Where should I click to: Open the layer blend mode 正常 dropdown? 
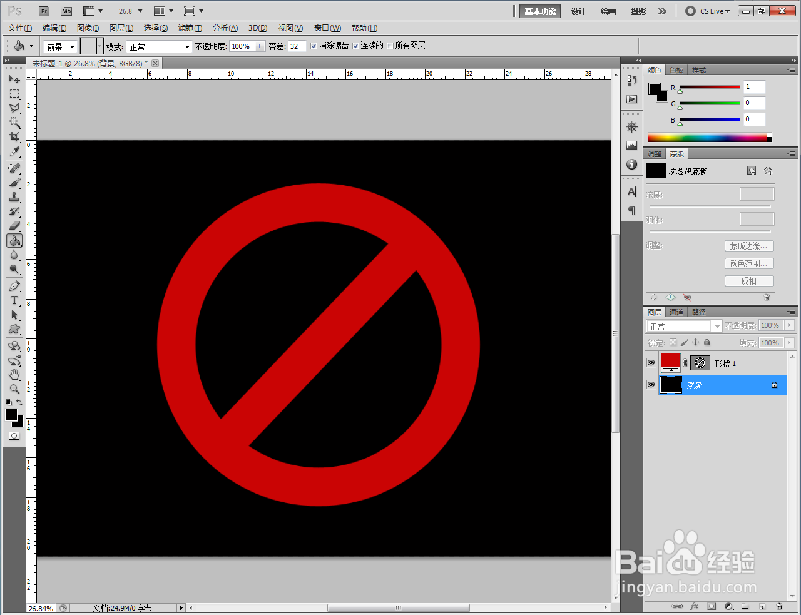pos(684,326)
